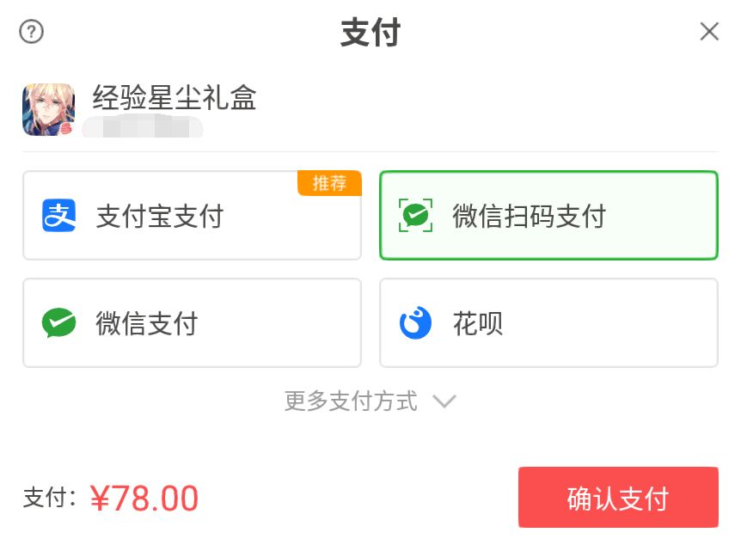
Task: Click the help question mark icon
Action: [32, 33]
